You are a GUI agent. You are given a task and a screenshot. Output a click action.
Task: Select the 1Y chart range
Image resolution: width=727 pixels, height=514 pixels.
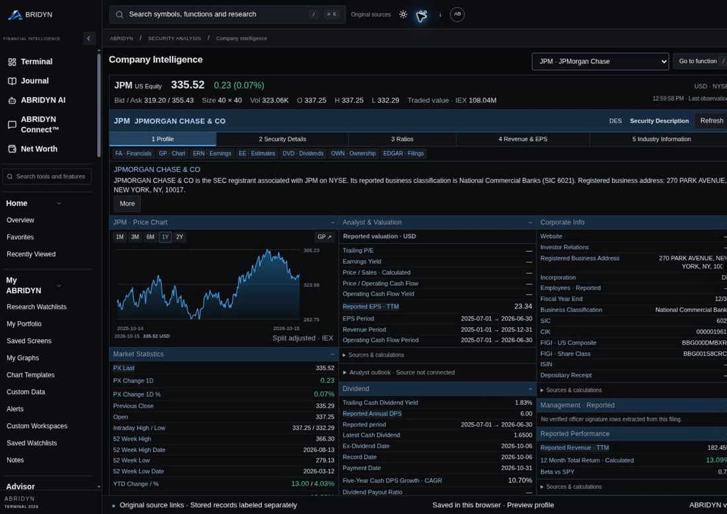click(x=165, y=237)
